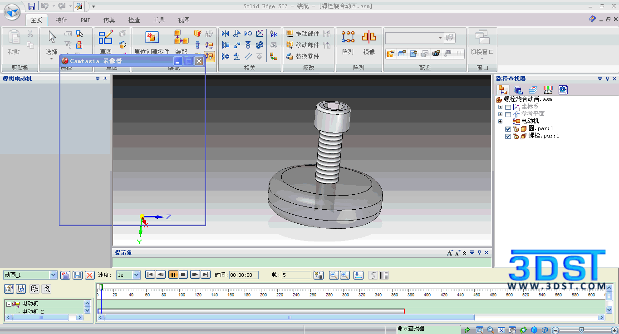
Task: Click the Solid Edge application button
Action: pyautogui.click(x=12, y=12)
